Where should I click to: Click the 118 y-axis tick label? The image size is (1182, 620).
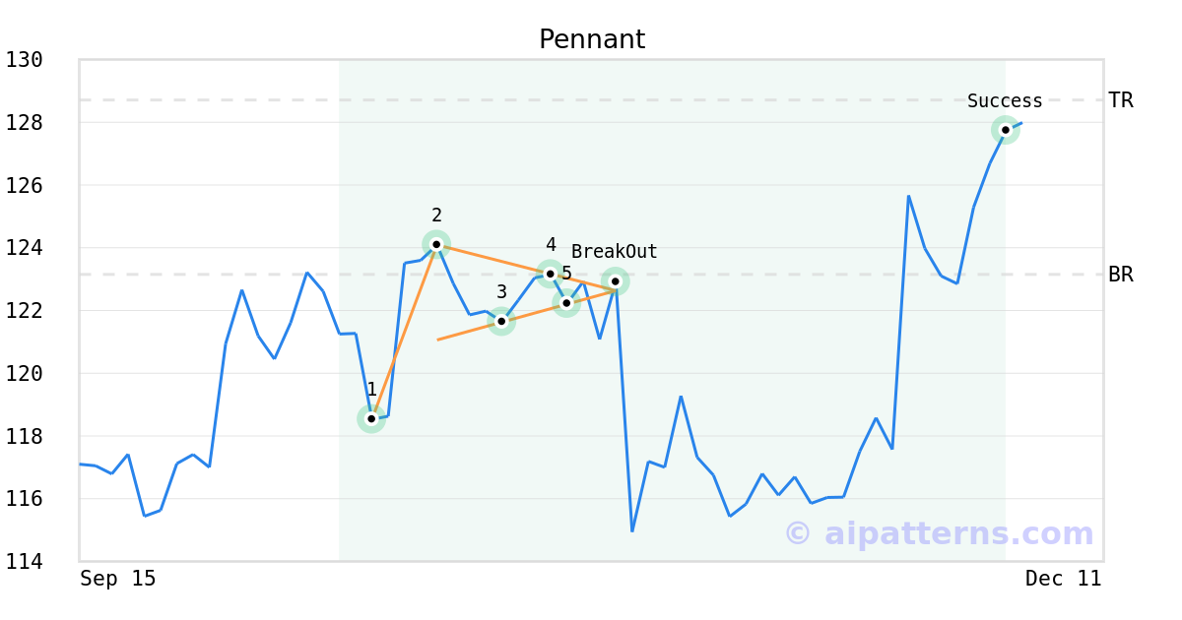(25, 436)
